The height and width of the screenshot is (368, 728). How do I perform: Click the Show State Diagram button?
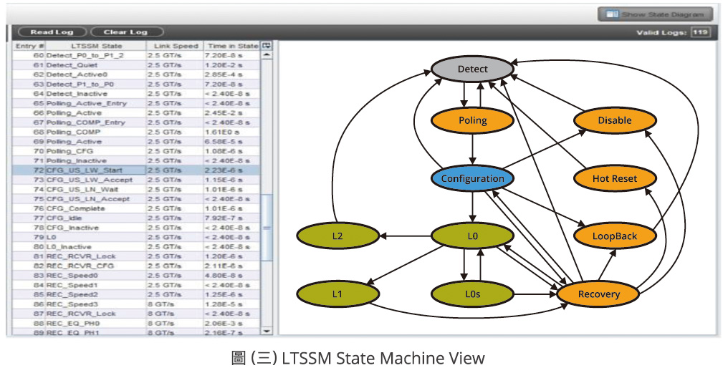[x=655, y=14]
